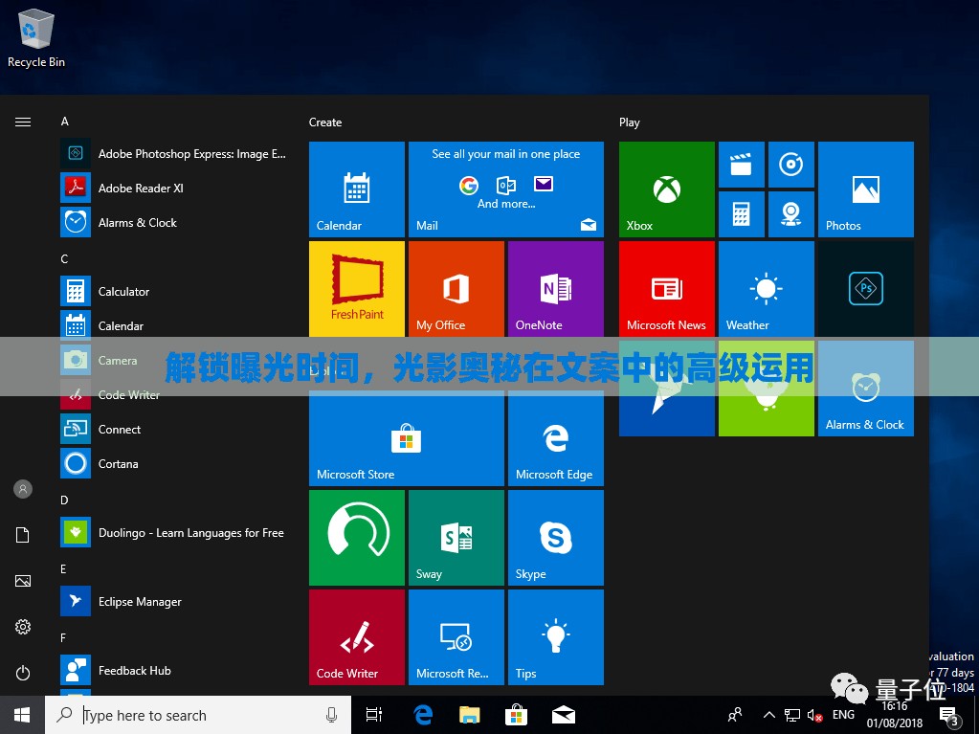979x734 pixels.
Task: Open the Tips tile
Action: (556, 637)
